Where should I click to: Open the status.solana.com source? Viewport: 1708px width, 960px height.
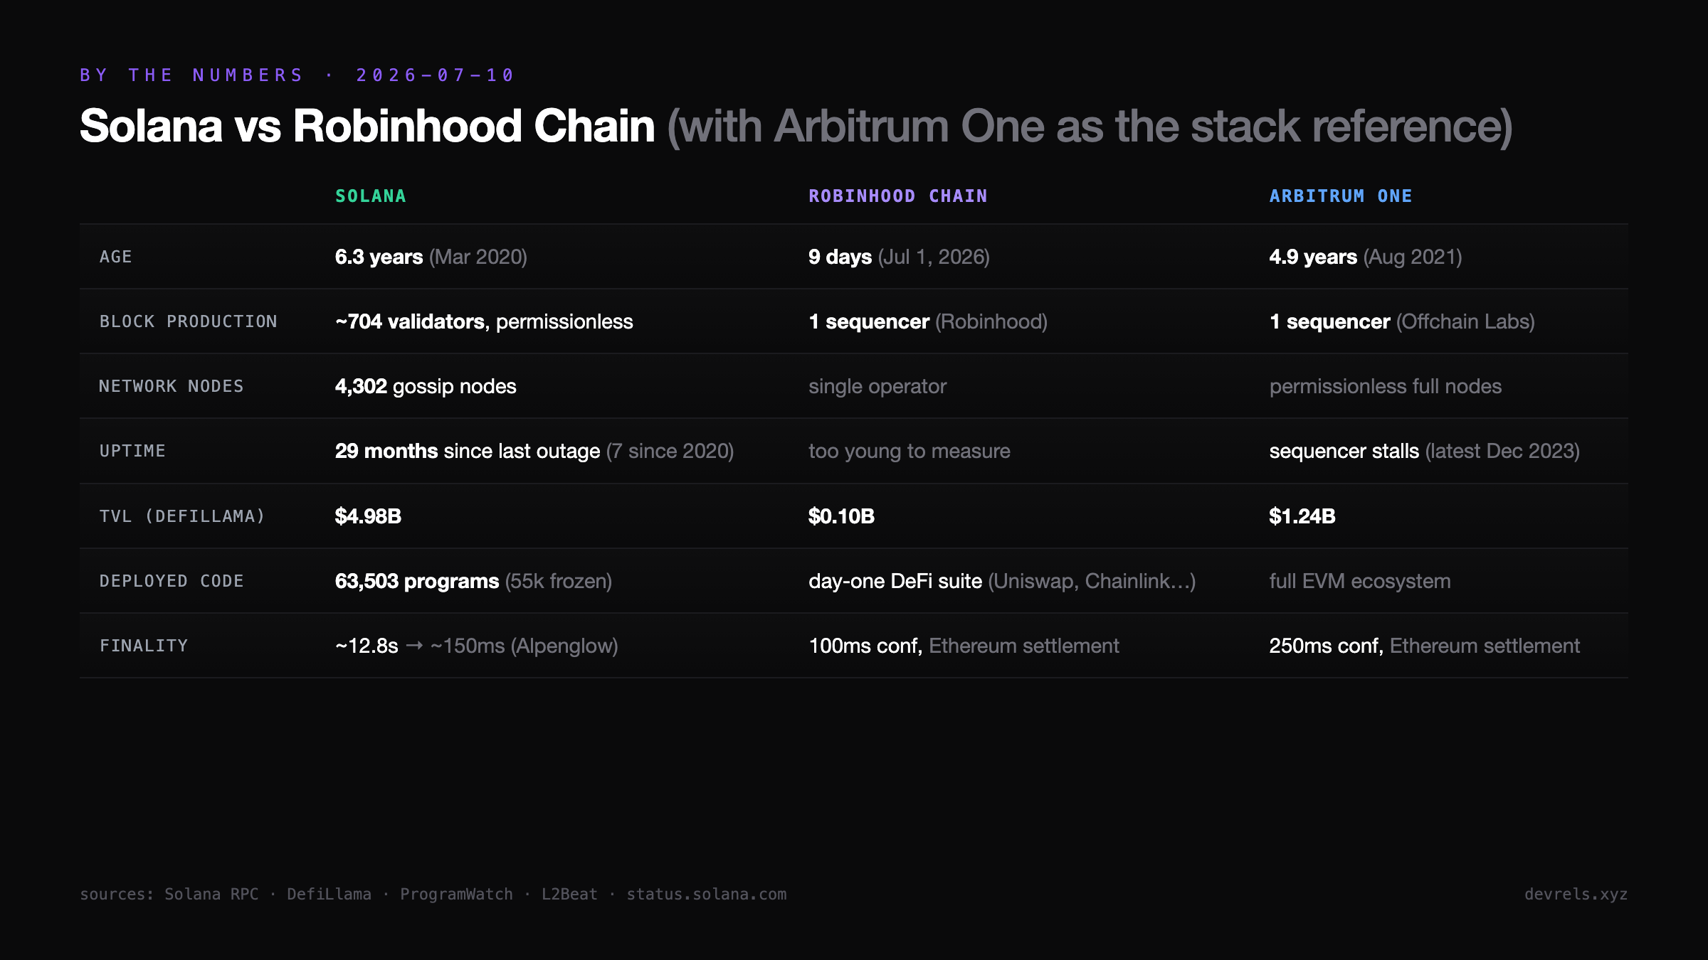point(707,894)
